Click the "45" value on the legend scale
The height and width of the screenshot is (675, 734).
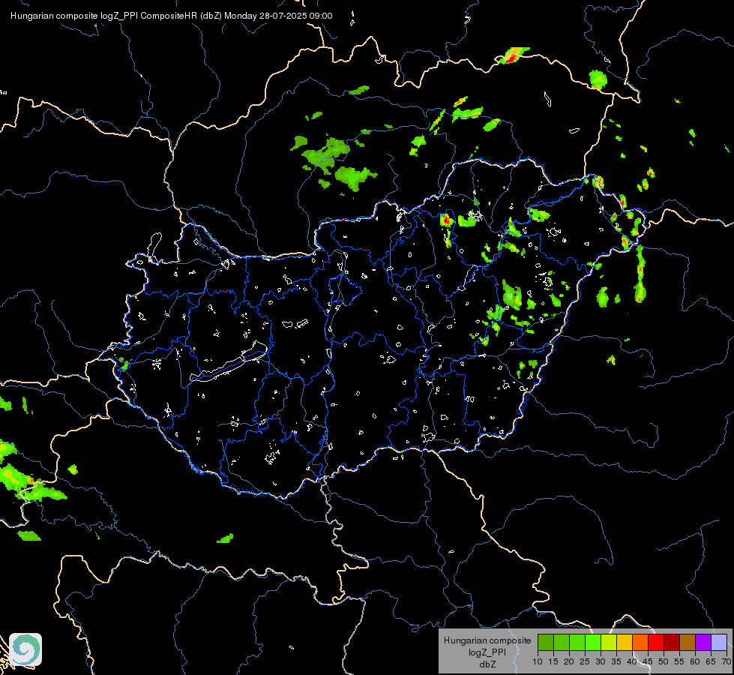[x=648, y=661]
